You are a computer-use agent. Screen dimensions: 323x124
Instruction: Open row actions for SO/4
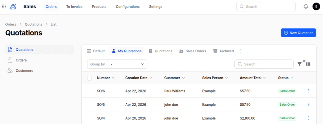click(x=308, y=118)
